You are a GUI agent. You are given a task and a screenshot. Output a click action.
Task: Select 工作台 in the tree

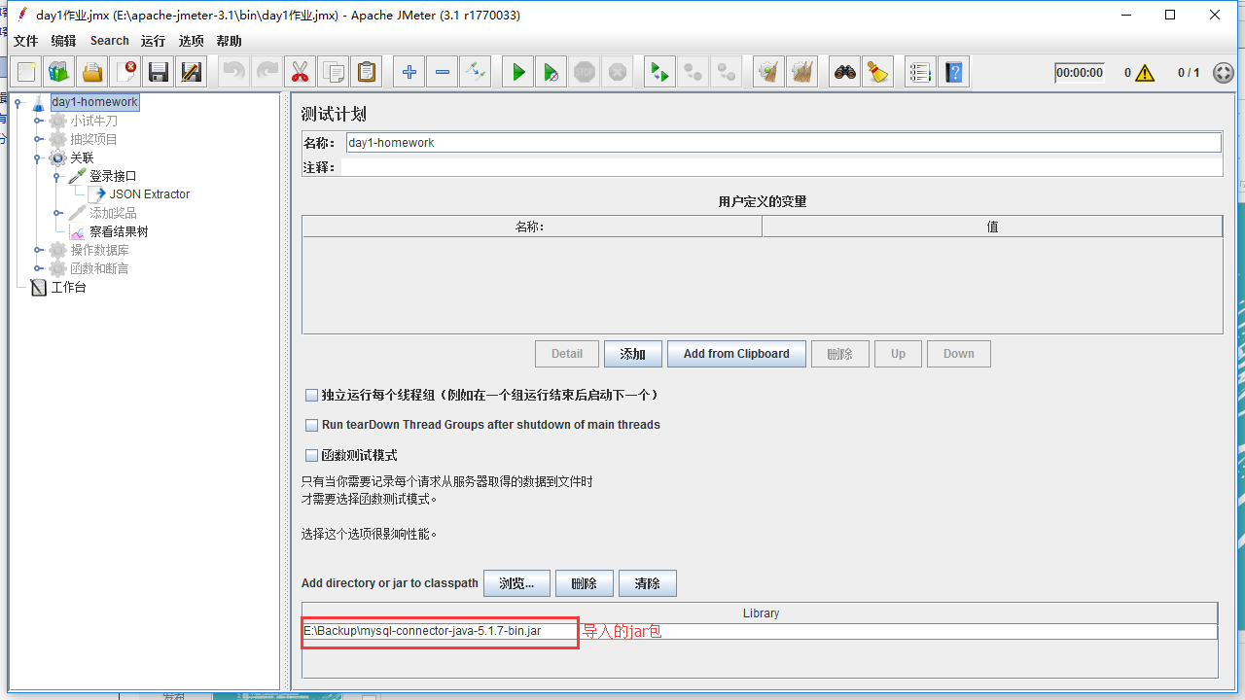tap(68, 287)
